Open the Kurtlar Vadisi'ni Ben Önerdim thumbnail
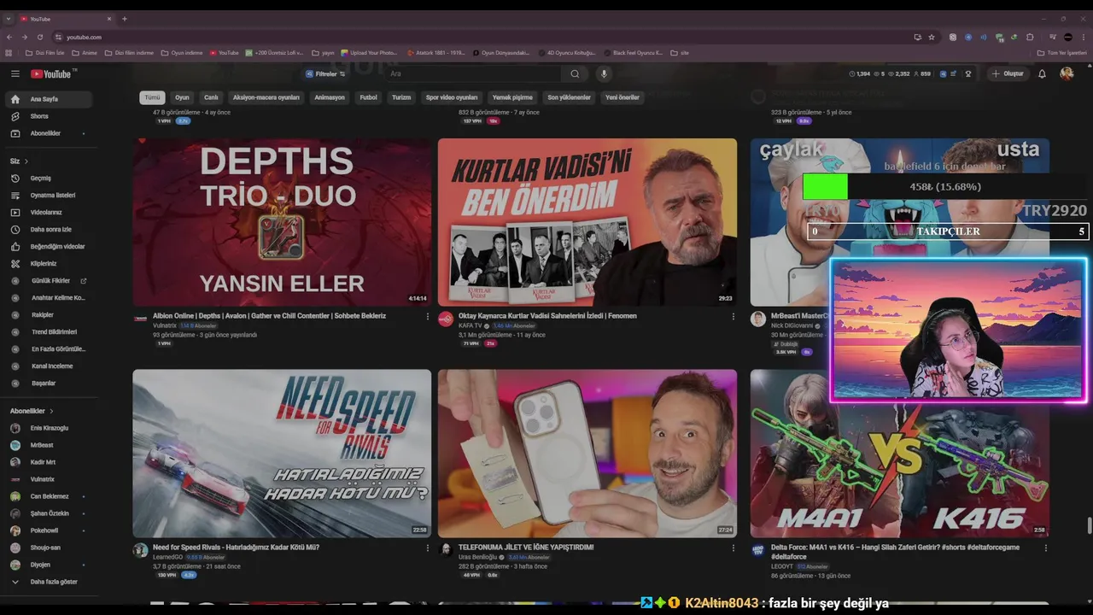The height and width of the screenshot is (615, 1093). click(x=587, y=222)
